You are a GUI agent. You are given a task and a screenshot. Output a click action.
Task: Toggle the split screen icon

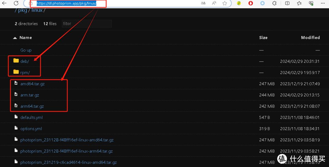tap(288, 3)
